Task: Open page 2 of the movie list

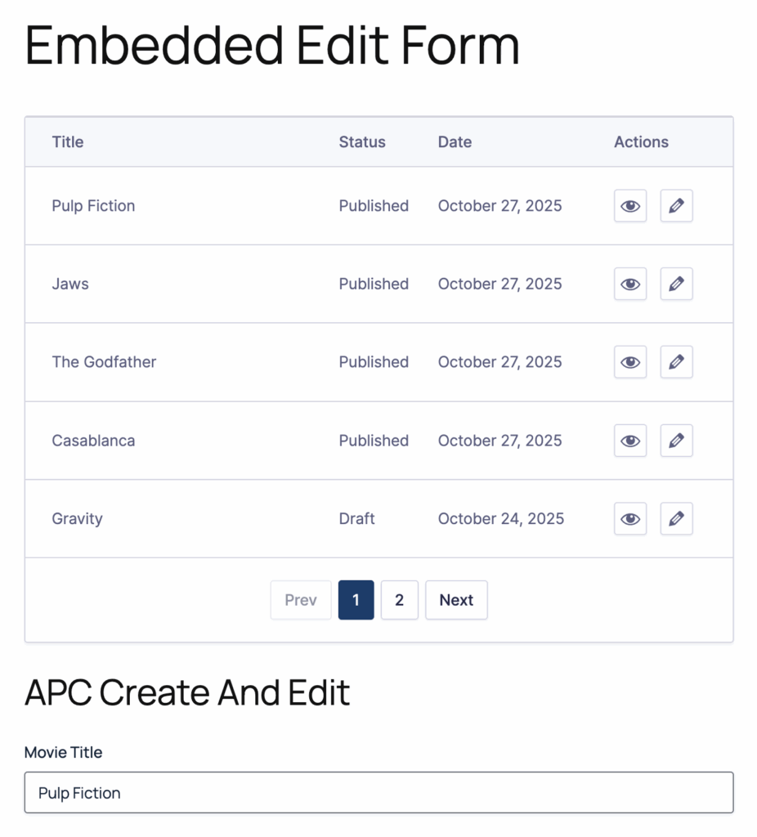Action: (x=400, y=600)
